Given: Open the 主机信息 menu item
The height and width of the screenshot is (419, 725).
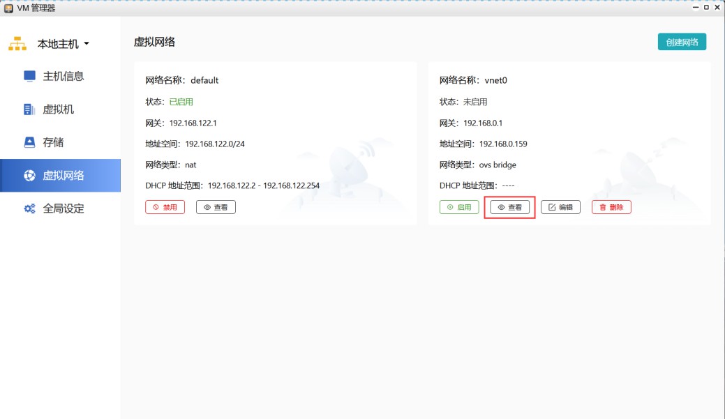Looking at the screenshot, I should click(63, 76).
